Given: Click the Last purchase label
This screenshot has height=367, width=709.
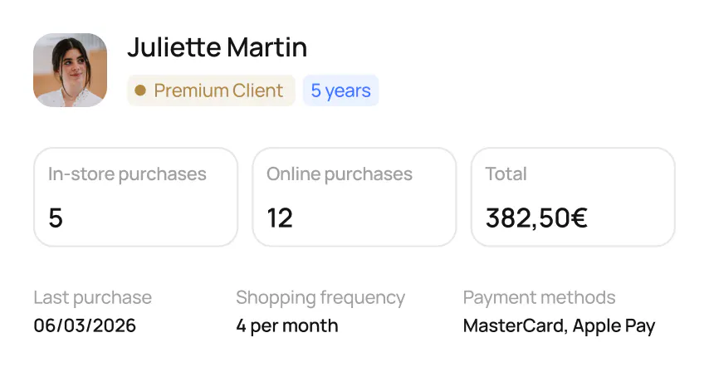Looking at the screenshot, I should (x=92, y=297).
